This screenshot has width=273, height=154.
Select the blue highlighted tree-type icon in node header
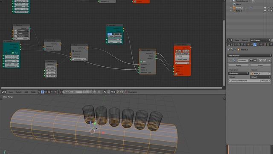42,92
